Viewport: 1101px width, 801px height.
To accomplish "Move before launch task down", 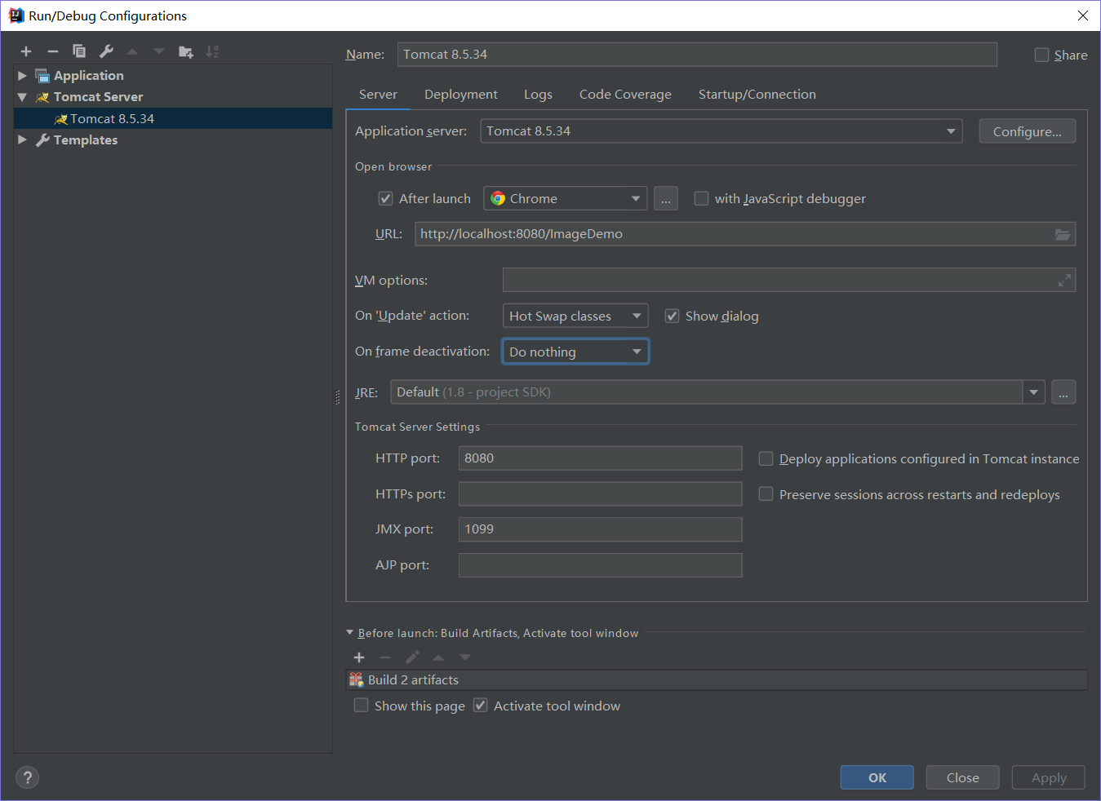I will click(x=465, y=657).
